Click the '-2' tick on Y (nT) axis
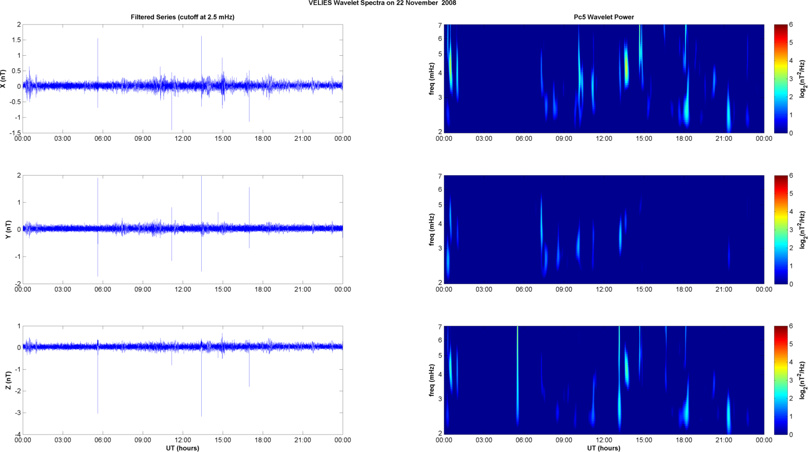This screenshot has height=452, width=808. [18, 284]
